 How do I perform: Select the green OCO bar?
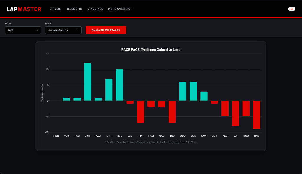coord(183,91)
